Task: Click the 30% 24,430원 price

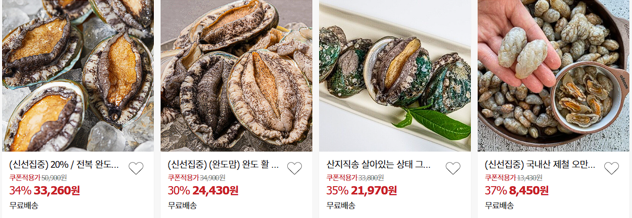Action: pos(203,190)
